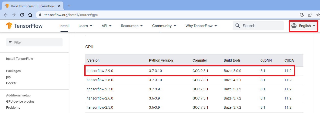Open the Resources dropdown
This screenshot has width=320, height=113.
click(x=132, y=26)
